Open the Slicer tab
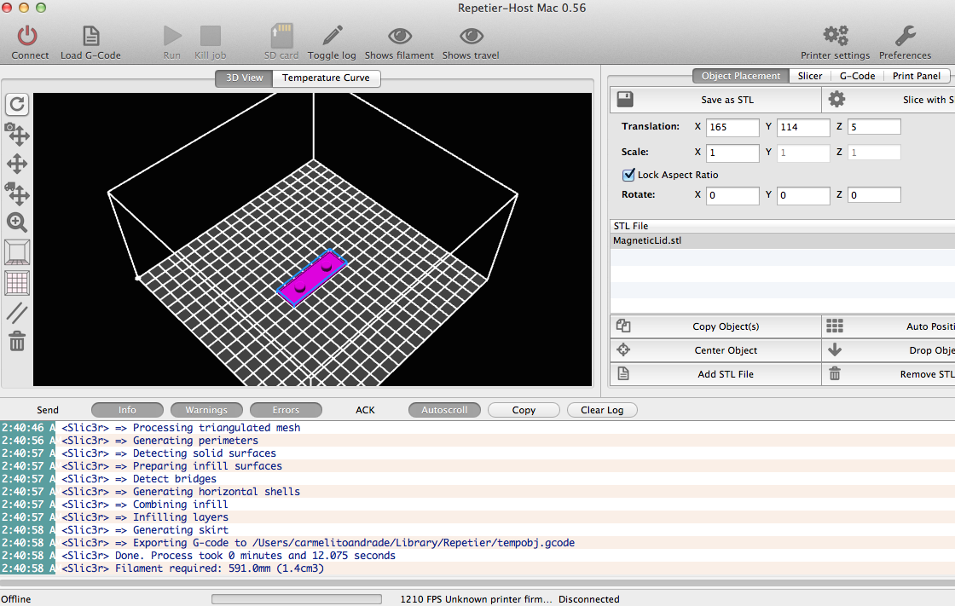This screenshot has width=955, height=606. coord(810,76)
